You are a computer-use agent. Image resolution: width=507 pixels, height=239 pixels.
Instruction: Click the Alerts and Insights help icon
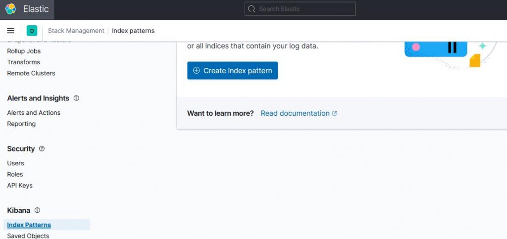(76, 98)
